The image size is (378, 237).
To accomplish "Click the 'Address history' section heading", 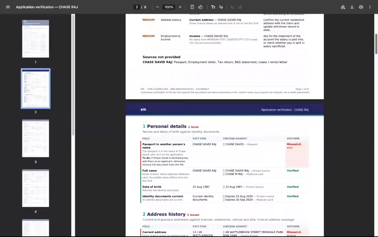I will pos(166,214).
